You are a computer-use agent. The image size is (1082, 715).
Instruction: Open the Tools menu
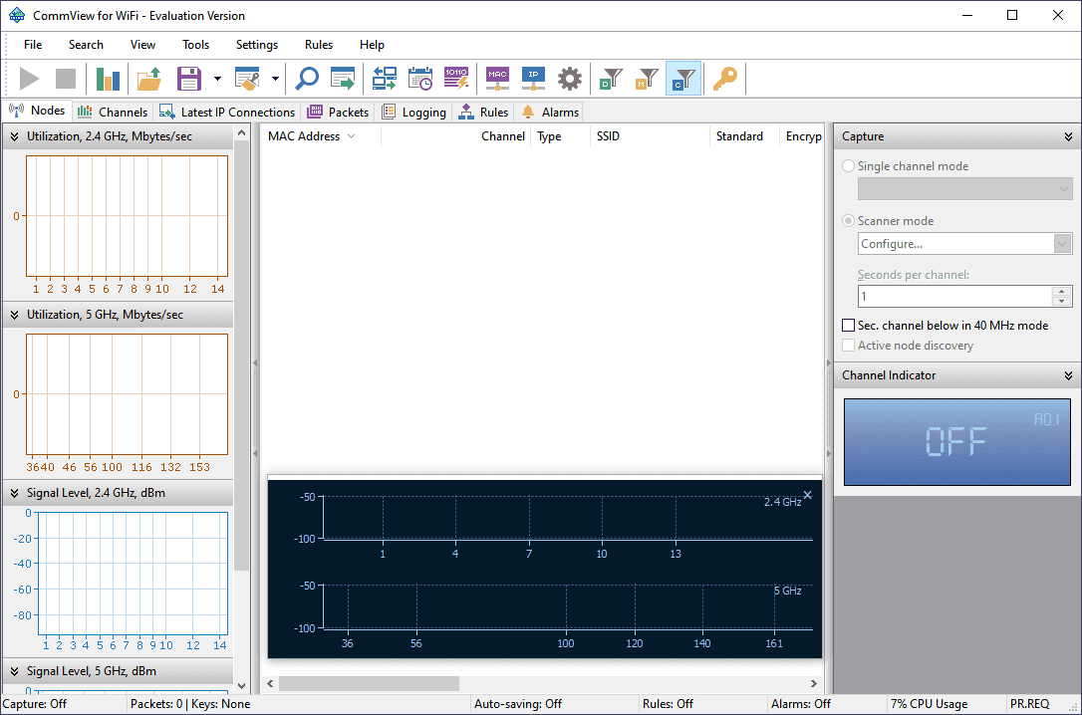[x=195, y=45]
